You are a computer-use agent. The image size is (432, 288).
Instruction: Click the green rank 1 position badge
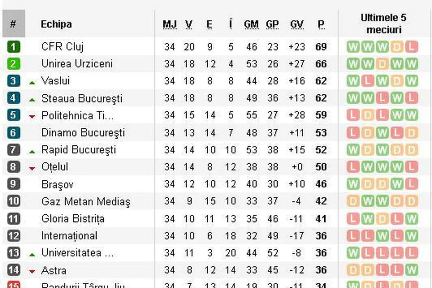coord(14,46)
